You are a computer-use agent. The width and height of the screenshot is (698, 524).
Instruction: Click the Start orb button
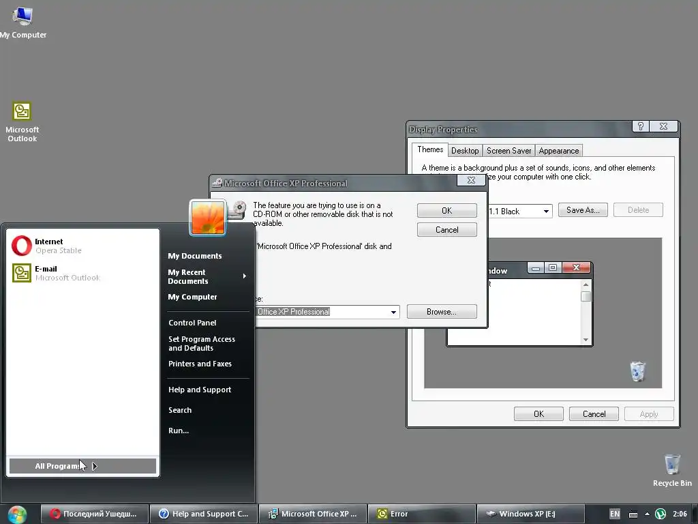tap(17, 514)
